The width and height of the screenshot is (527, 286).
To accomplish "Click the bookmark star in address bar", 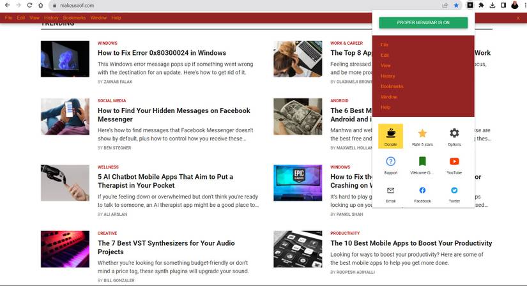I will [x=456, y=5].
